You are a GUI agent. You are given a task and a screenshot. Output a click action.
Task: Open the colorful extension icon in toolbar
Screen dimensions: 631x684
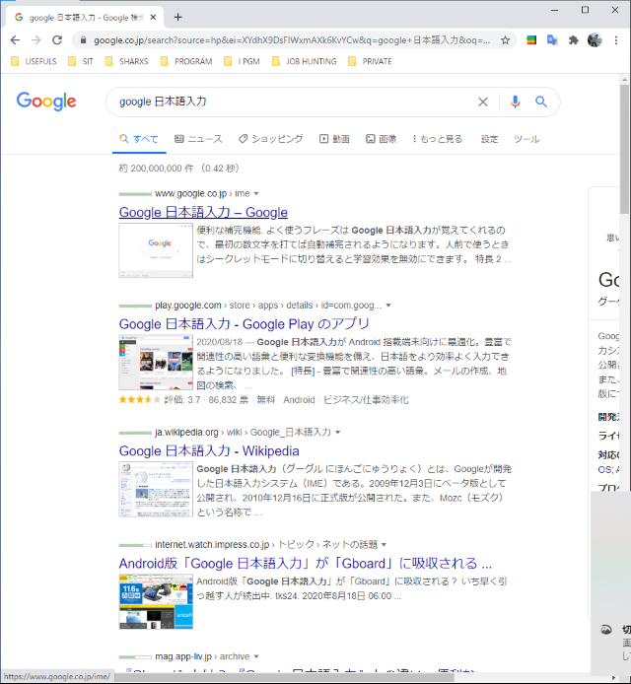pyautogui.click(x=531, y=40)
